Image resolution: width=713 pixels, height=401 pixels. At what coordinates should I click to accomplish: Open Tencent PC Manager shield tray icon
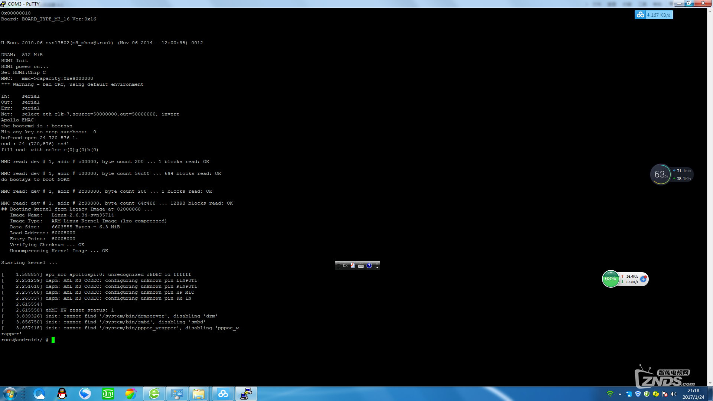[638, 394]
